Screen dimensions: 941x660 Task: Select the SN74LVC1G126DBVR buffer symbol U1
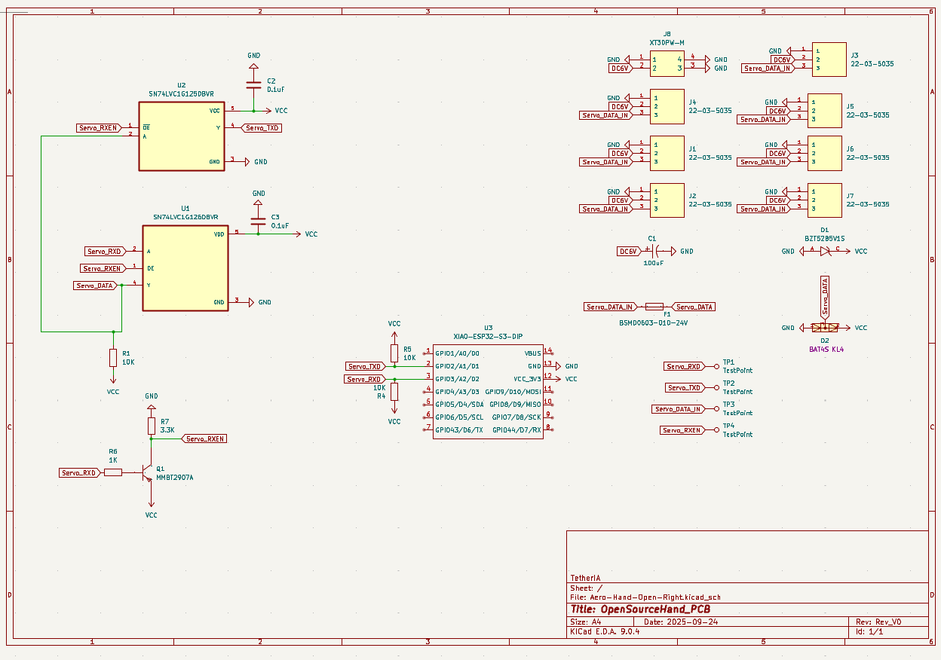(x=184, y=267)
